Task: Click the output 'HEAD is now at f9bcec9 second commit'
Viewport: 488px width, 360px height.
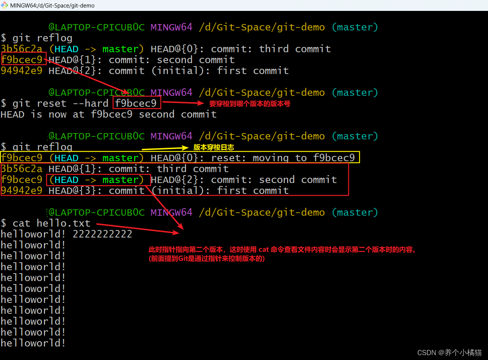Action: (109, 115)
